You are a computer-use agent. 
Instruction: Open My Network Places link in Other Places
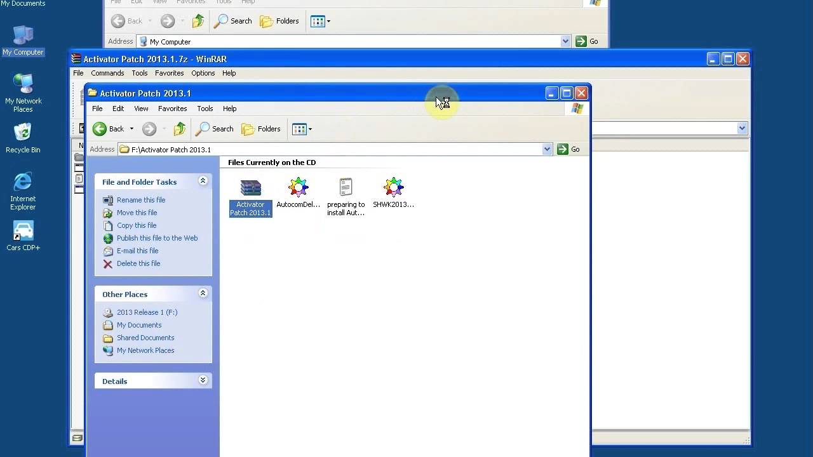click(145, 350)
